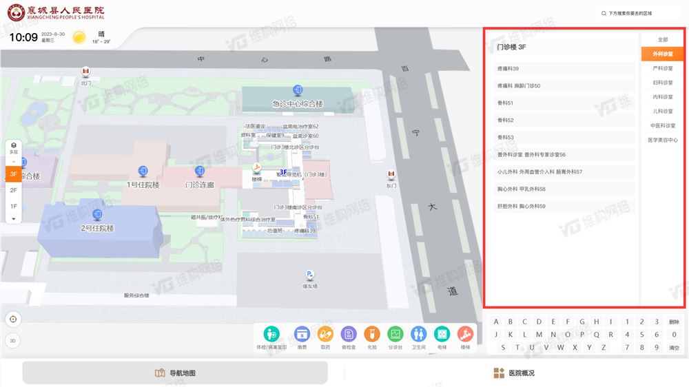Switch map to floor 2F
The width and height of the screenshot is (689, 387).
pos(13,190)
